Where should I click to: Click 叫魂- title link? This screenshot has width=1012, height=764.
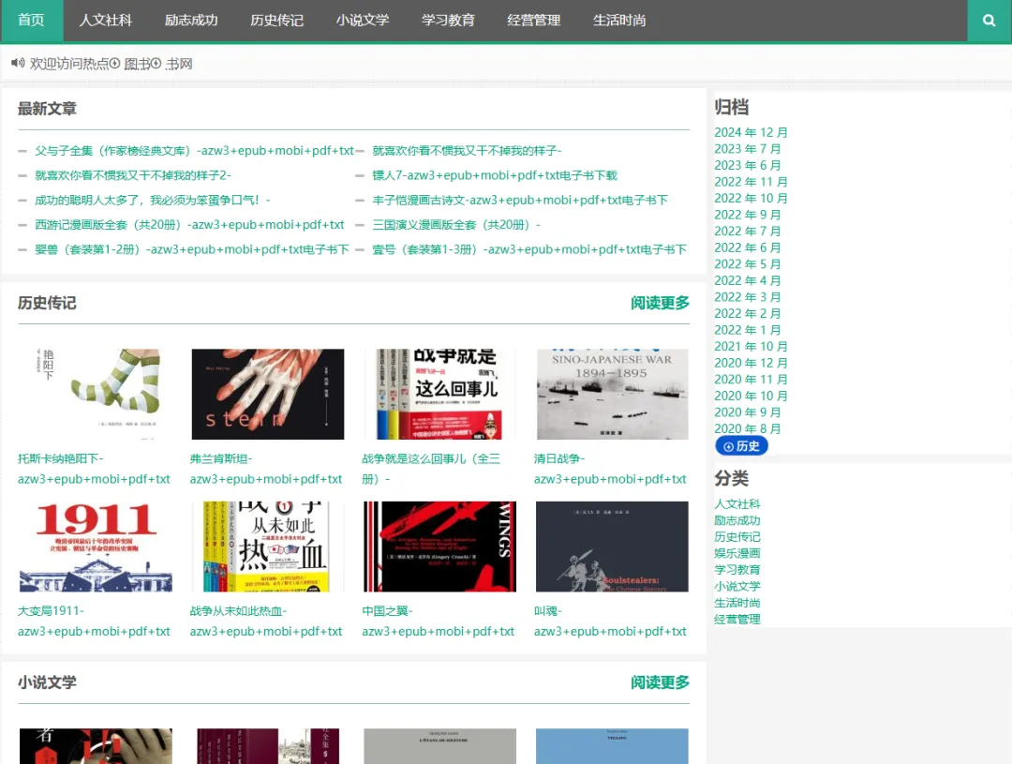click(610, 622)
